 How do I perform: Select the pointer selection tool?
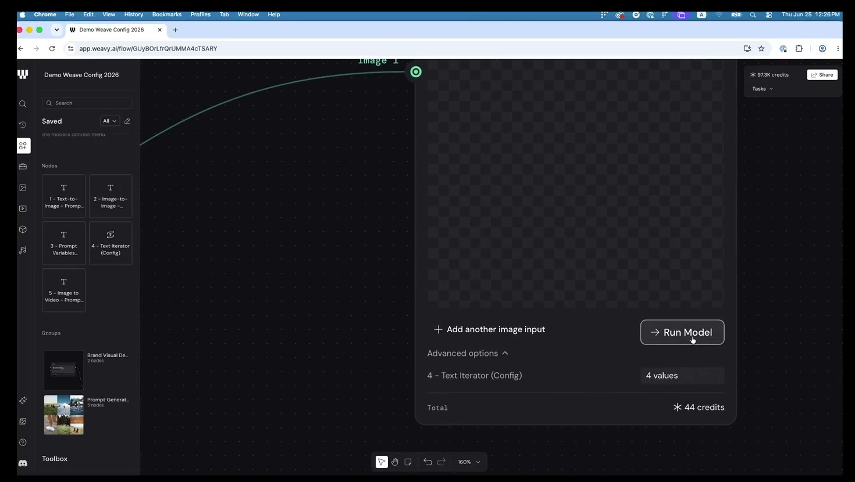coord(382,462)
